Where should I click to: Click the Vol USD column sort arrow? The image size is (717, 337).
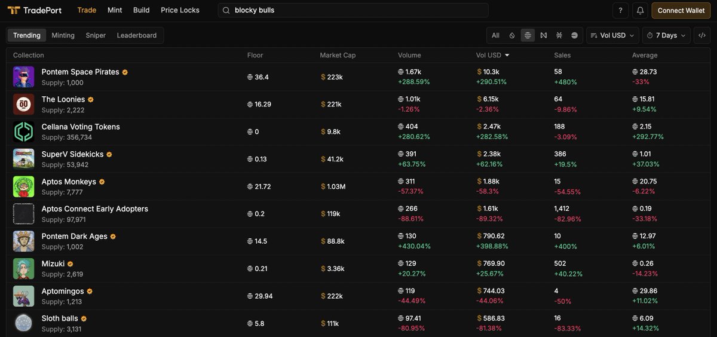(507, 55)
